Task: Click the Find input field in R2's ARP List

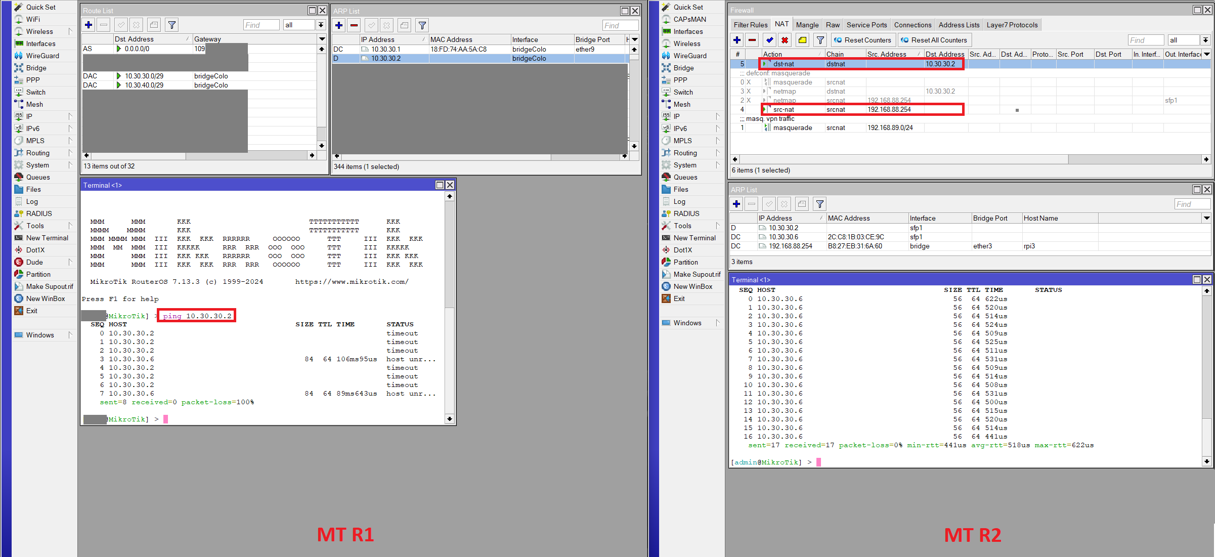Action: [1192, 203]
